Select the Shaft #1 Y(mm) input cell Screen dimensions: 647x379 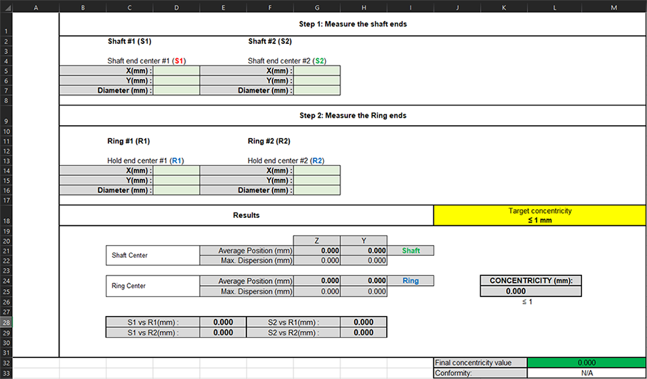click(176, 81)
